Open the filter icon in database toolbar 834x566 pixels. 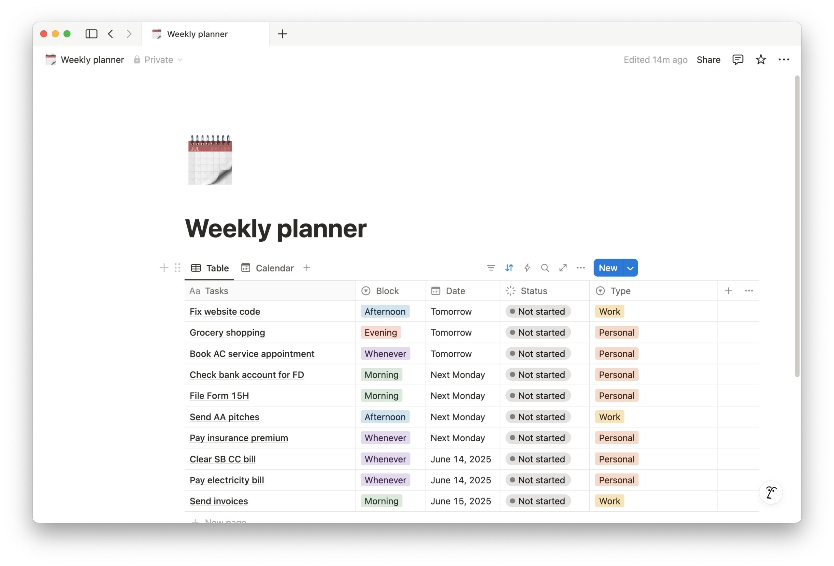(x=491, y=268)
